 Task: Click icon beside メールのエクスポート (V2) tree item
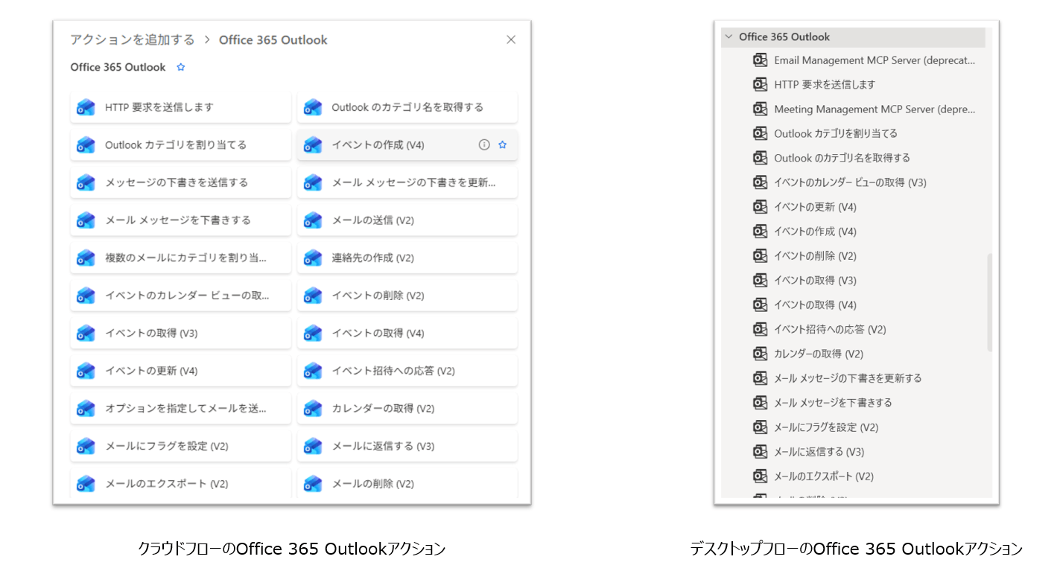pyautogui.click(x=760, y=476)
